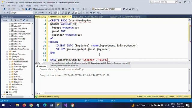Collapse the CREATE PROC code block
Image resolution: width=192 pixels, height=108 pixels.
pyautogui.click(x=49, y=21)
